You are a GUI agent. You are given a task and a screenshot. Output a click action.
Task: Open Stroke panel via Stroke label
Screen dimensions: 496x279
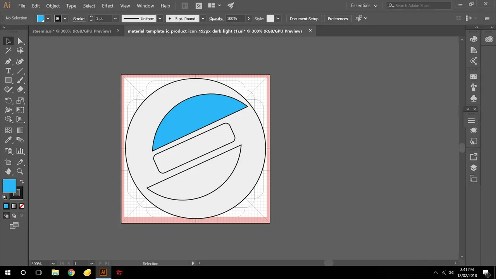tap(79, 19)
